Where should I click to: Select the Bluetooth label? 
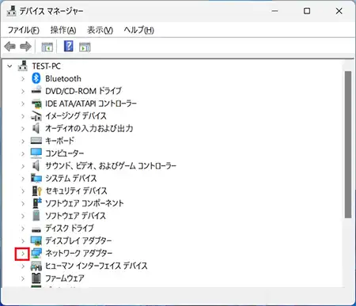tap(63, 78)
